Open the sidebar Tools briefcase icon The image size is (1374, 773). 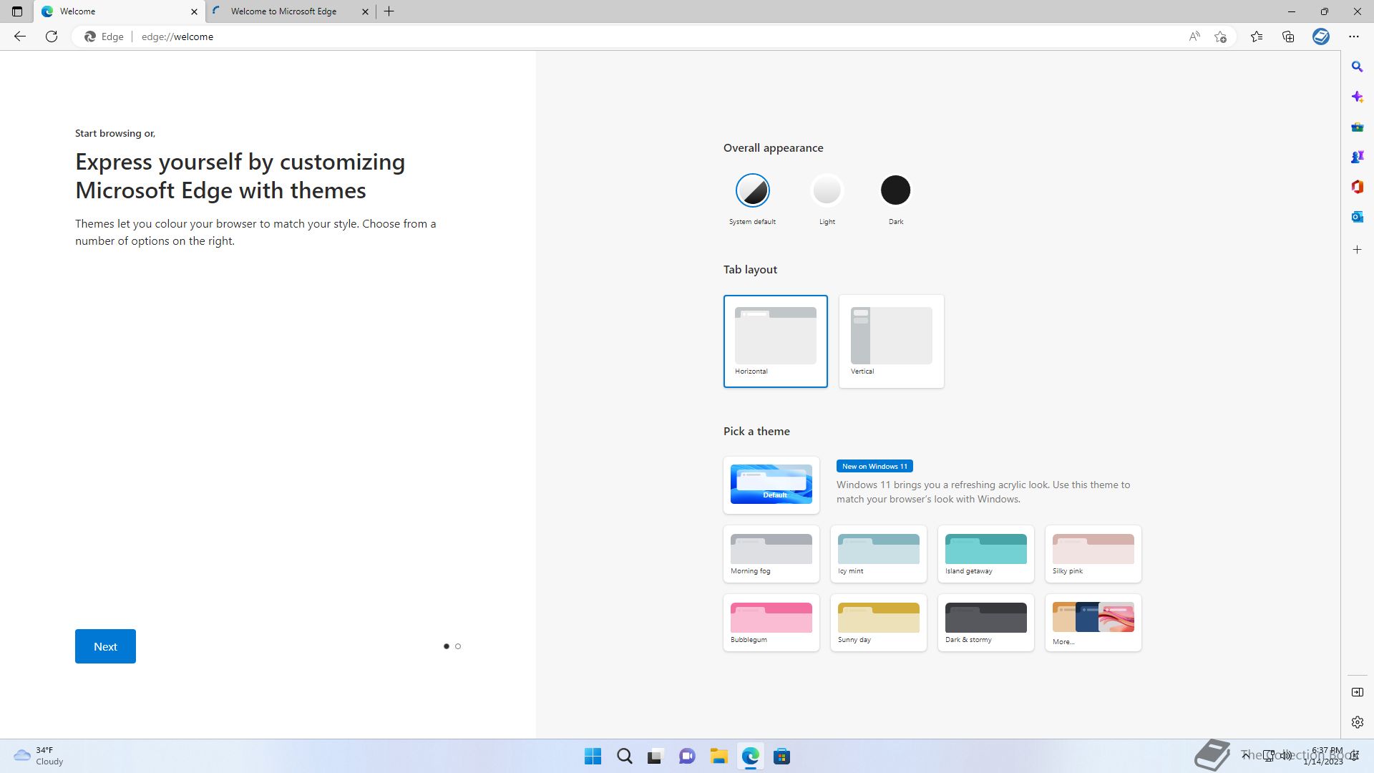[1358, 127]
